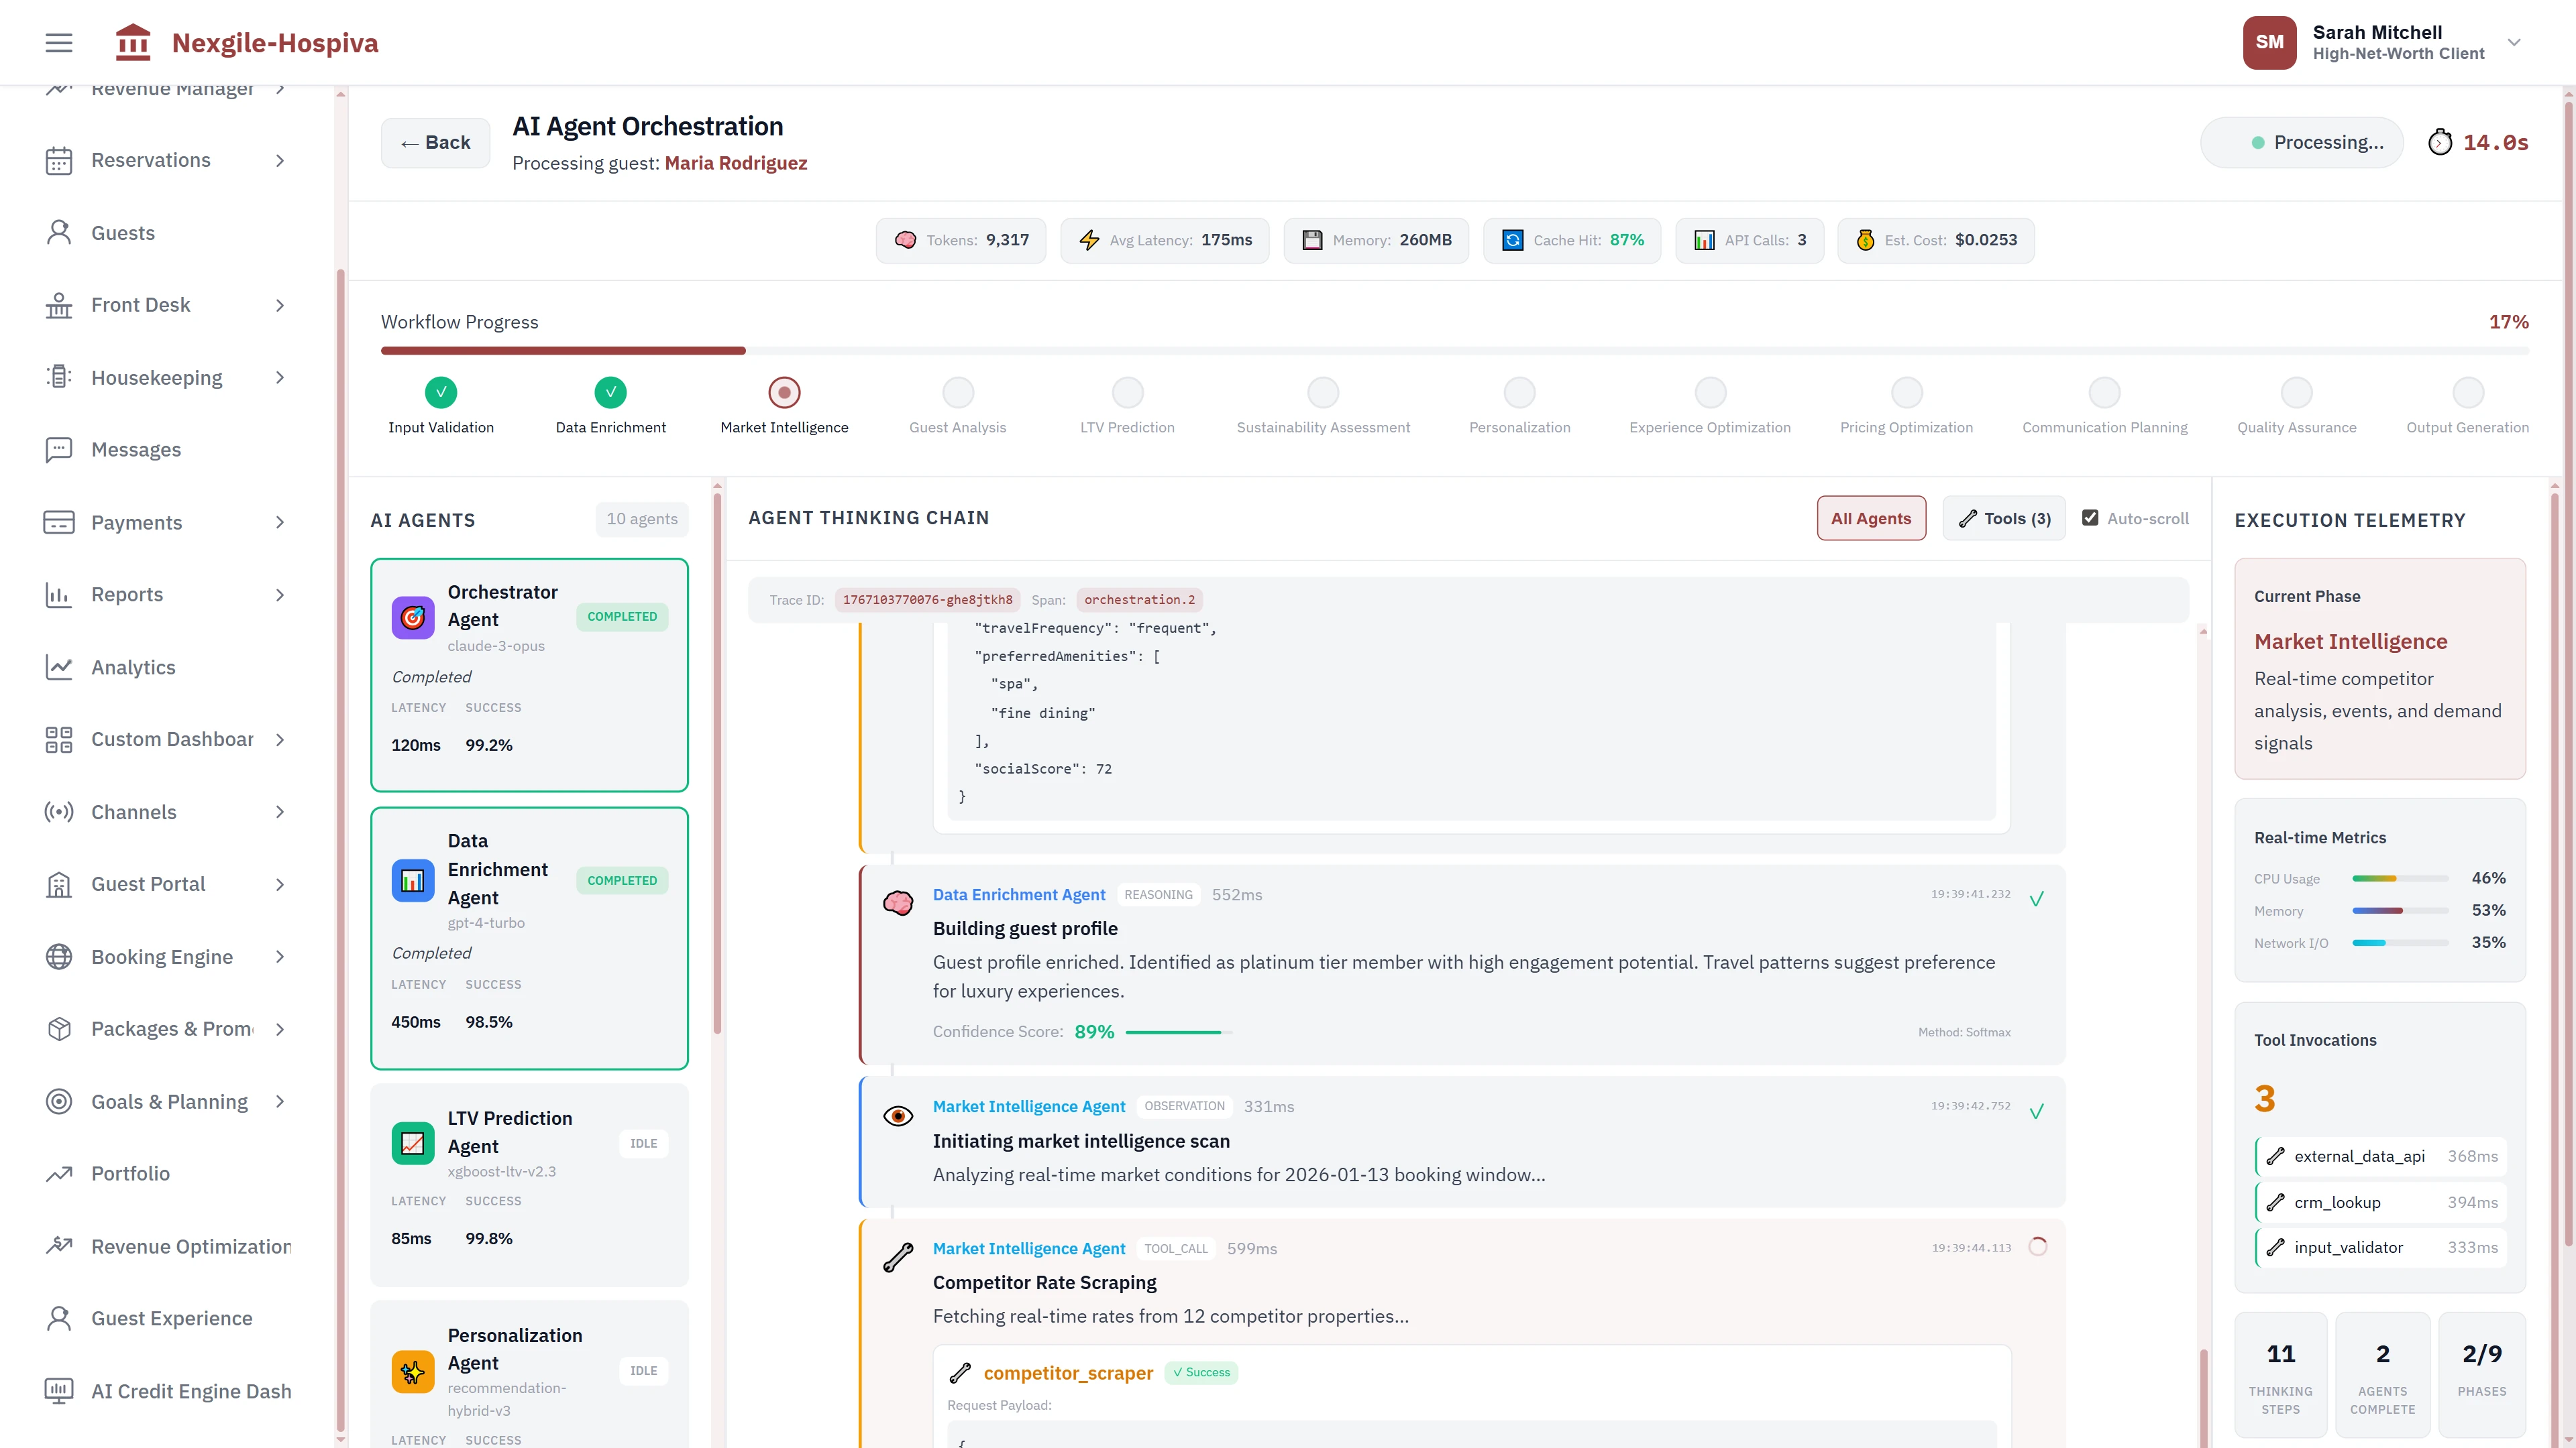Open the navigation hamburger menu
2576x1448 pixels.
[58, 42]
